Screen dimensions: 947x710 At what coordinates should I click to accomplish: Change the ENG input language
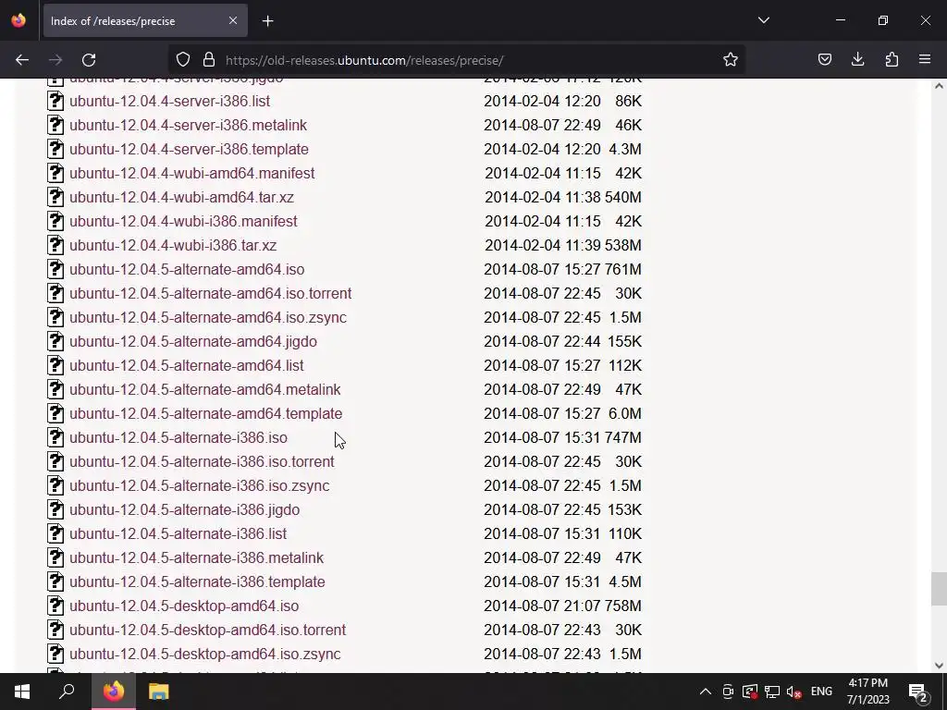click(821, 692)
